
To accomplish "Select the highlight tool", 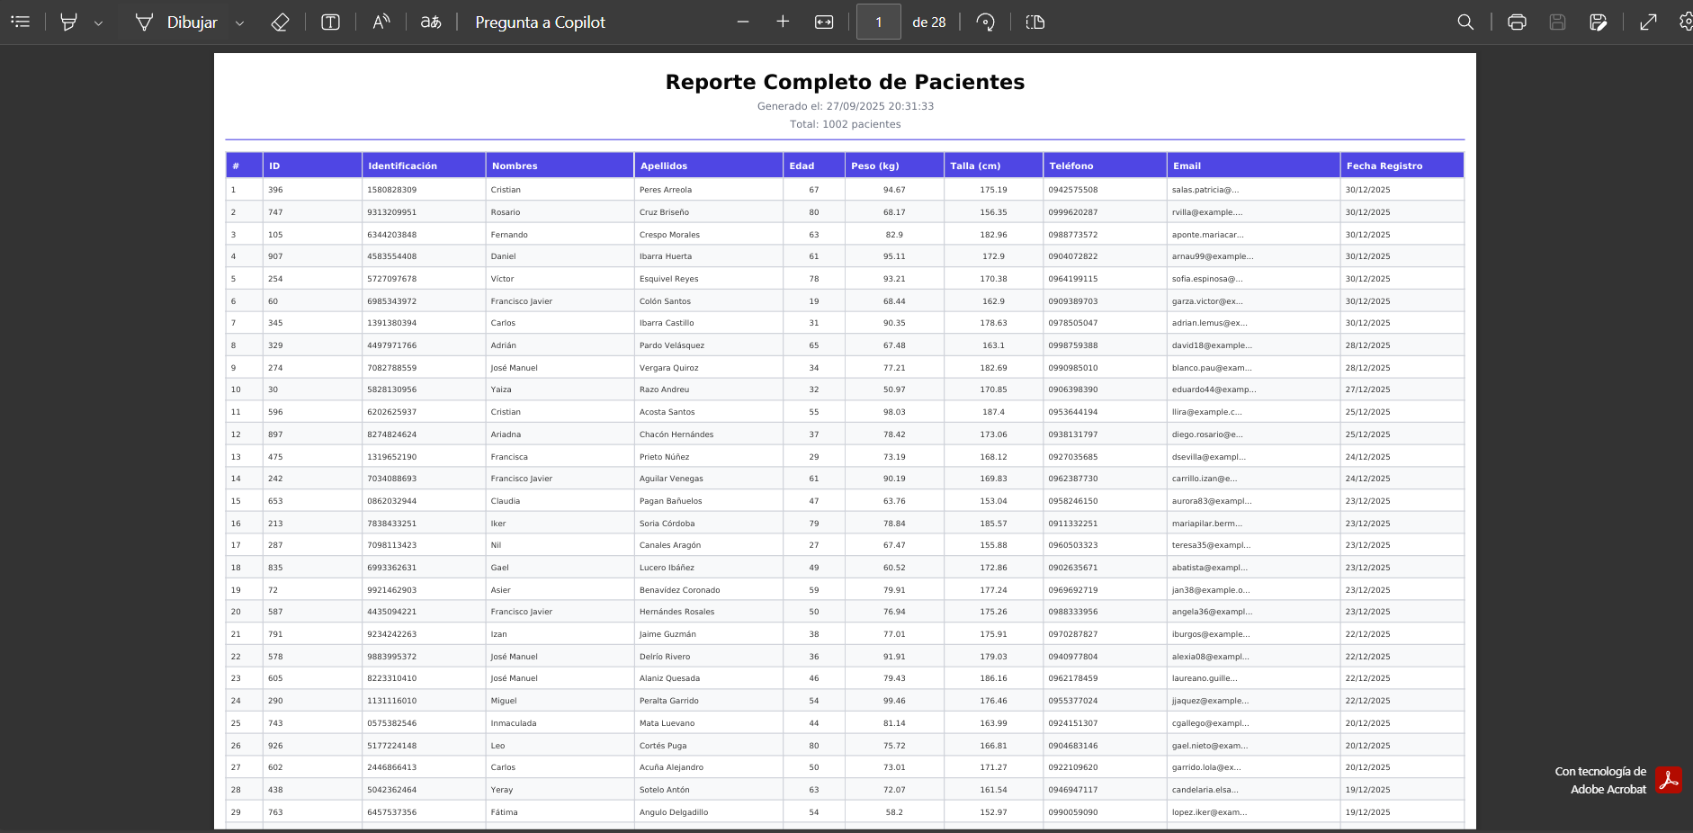I will click(68, 22).
